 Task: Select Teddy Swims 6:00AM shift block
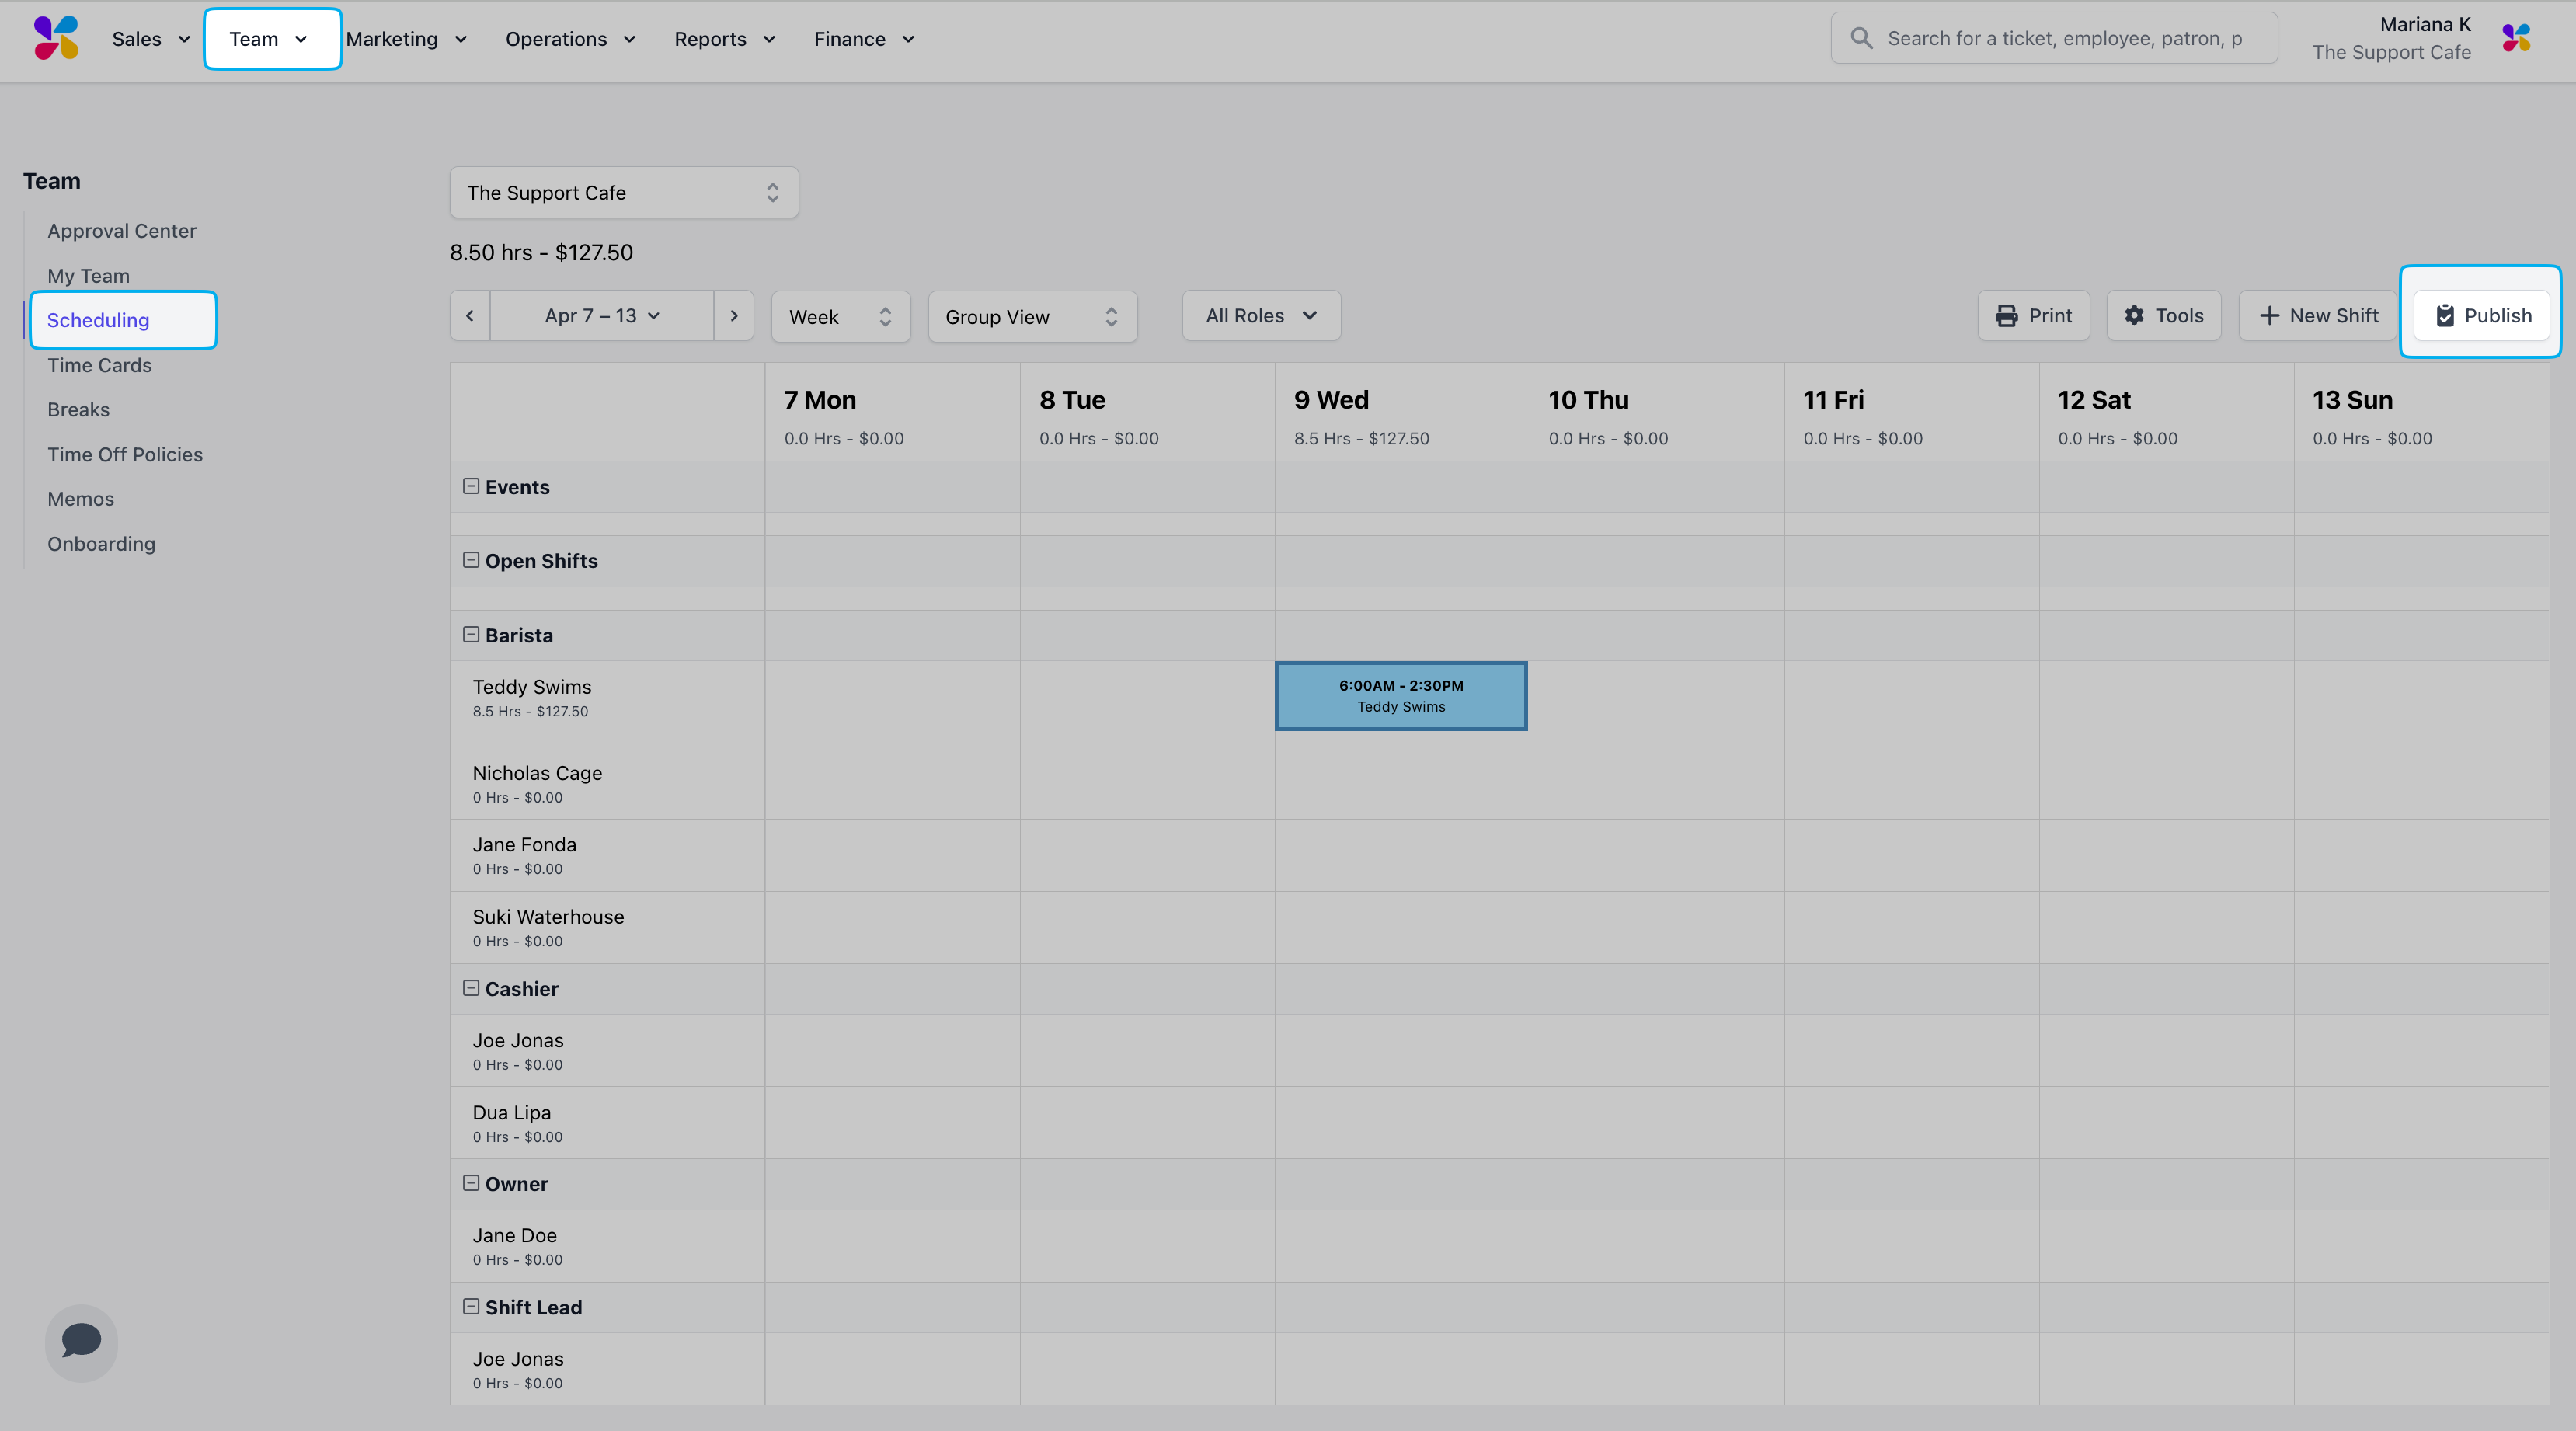(1400, 696)
